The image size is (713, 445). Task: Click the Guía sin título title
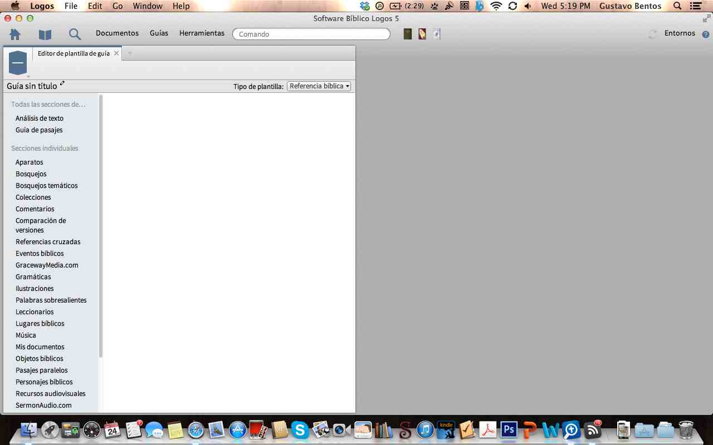[32, 86]
